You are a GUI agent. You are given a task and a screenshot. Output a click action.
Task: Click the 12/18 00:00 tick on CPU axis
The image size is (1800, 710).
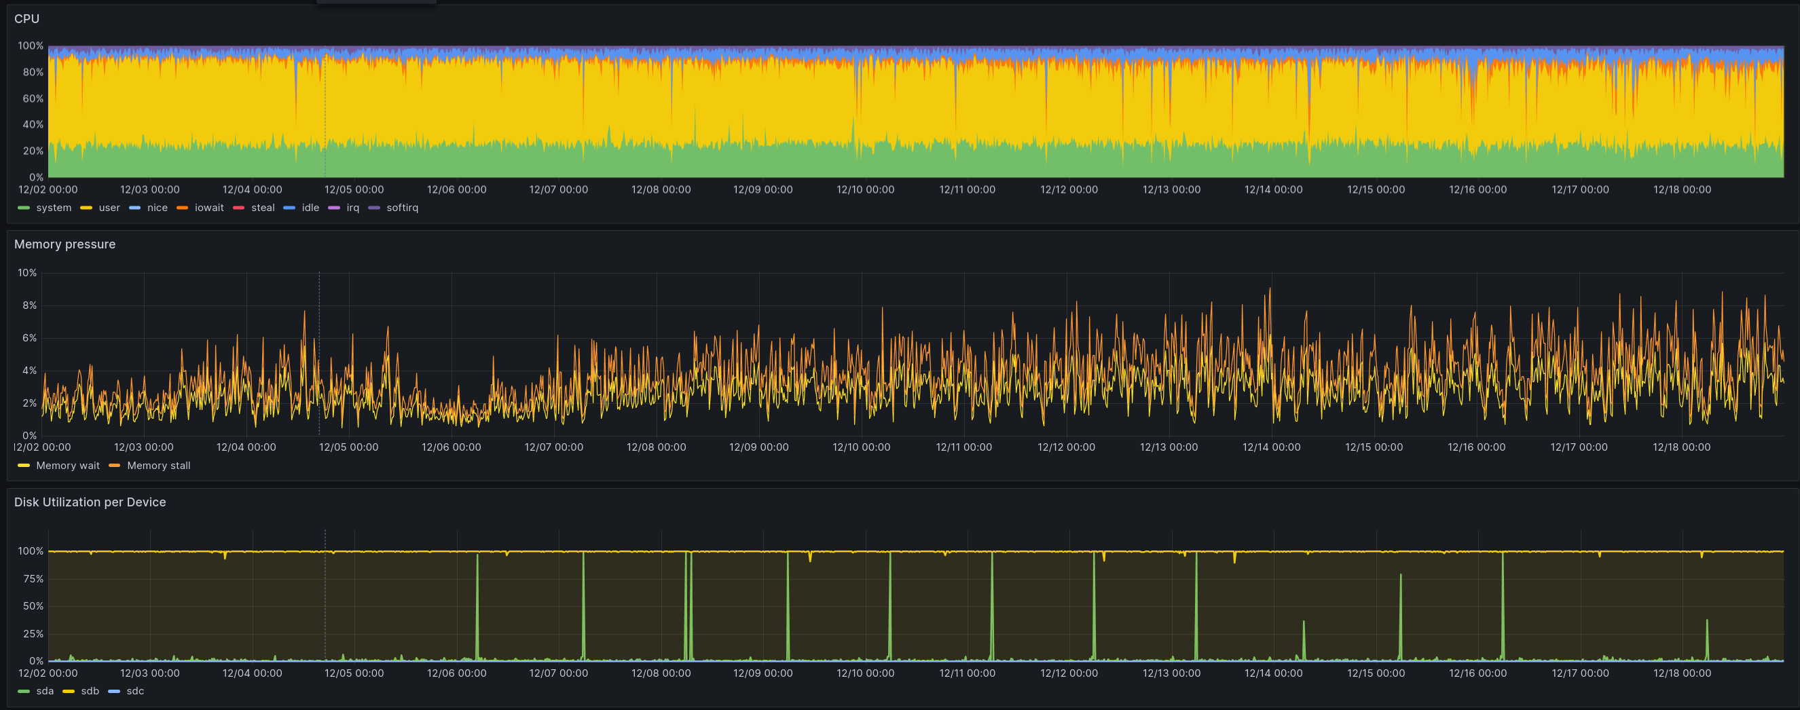(x=1682, y=189)
